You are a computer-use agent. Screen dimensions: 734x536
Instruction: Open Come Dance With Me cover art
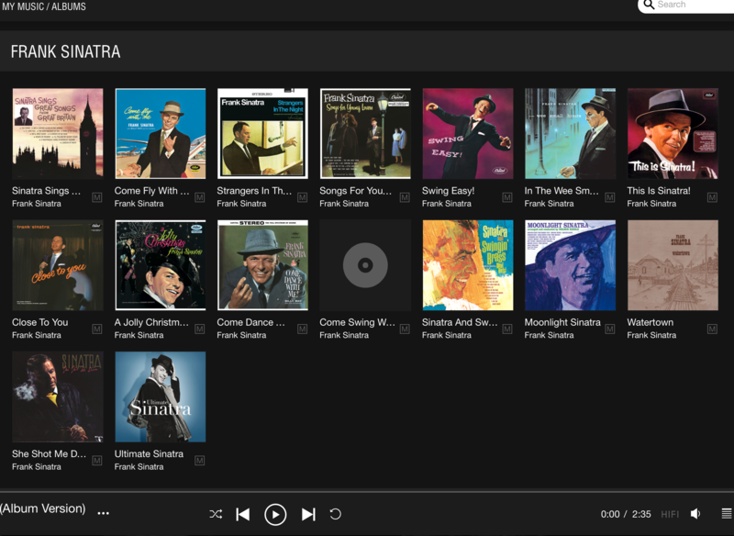click(x=262, y=265)
